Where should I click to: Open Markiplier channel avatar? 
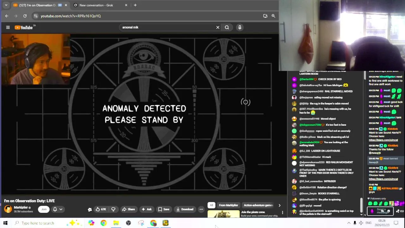[x=8, y=209]
